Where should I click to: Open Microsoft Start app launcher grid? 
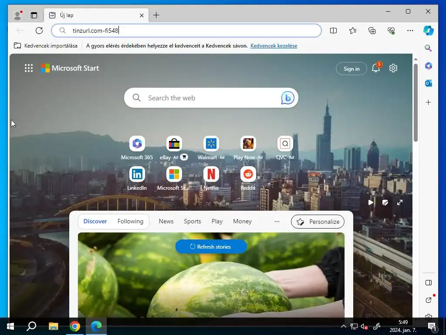[x=28, y=68]
